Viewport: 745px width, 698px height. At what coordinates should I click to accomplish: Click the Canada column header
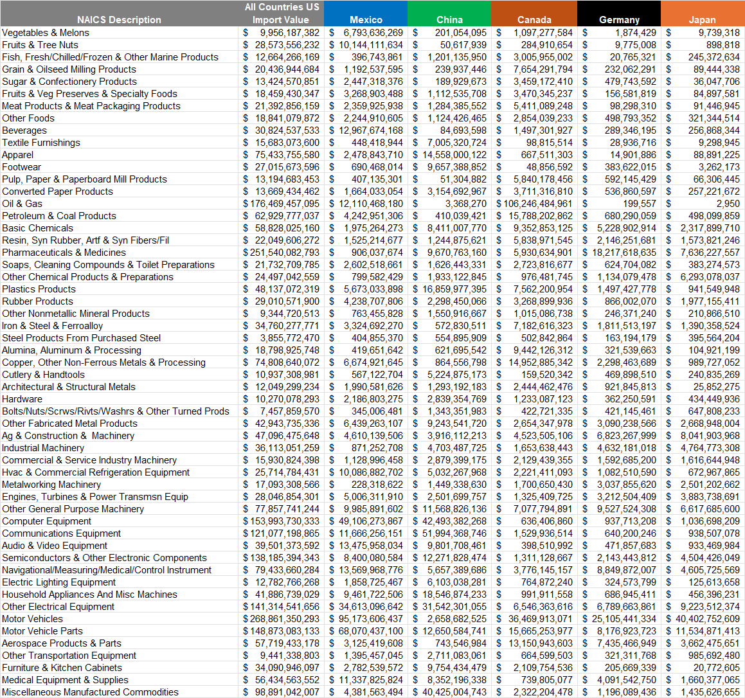pyautogui.click(x=534, y=13)
